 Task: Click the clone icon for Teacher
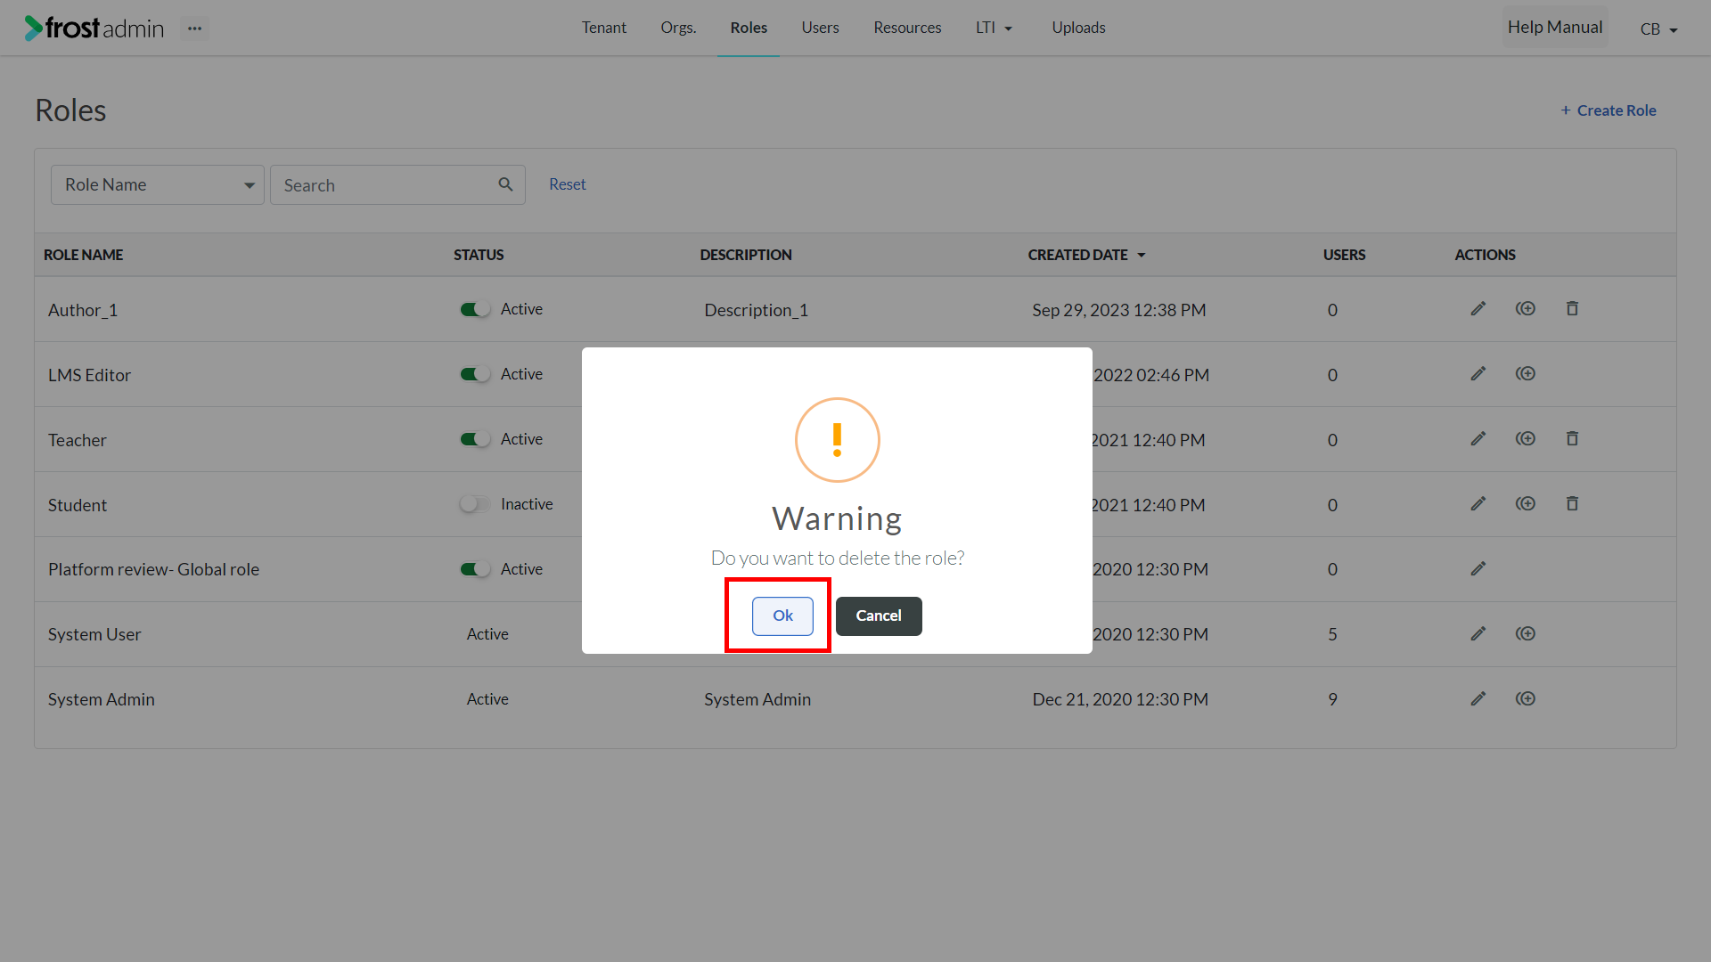[1526, 438]
